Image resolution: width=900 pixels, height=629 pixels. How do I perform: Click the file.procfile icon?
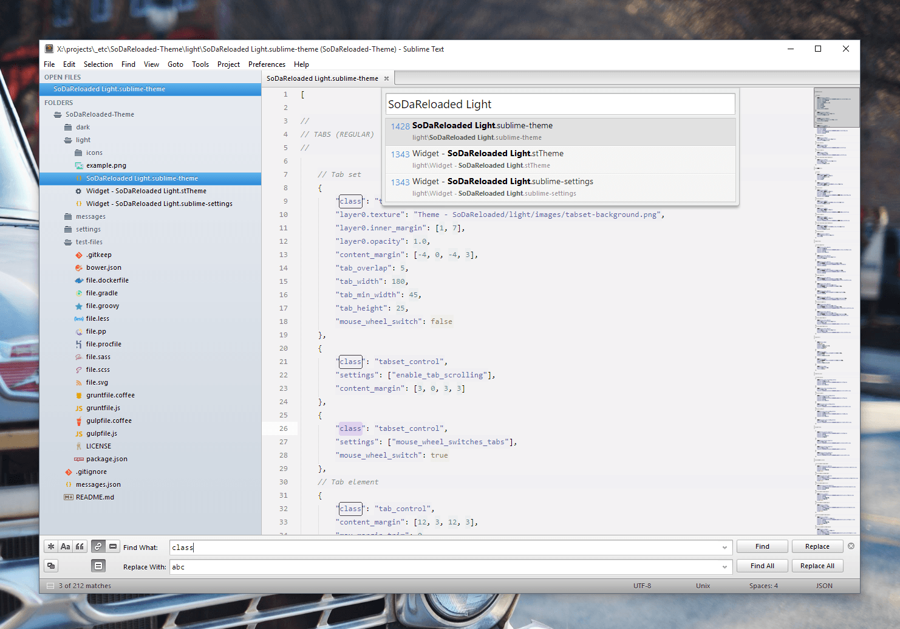(78, 344)
